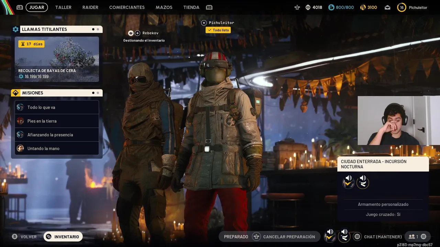
Task: Switch to second page dot of Llamas Titilantes
Action: tap(98, 30)
